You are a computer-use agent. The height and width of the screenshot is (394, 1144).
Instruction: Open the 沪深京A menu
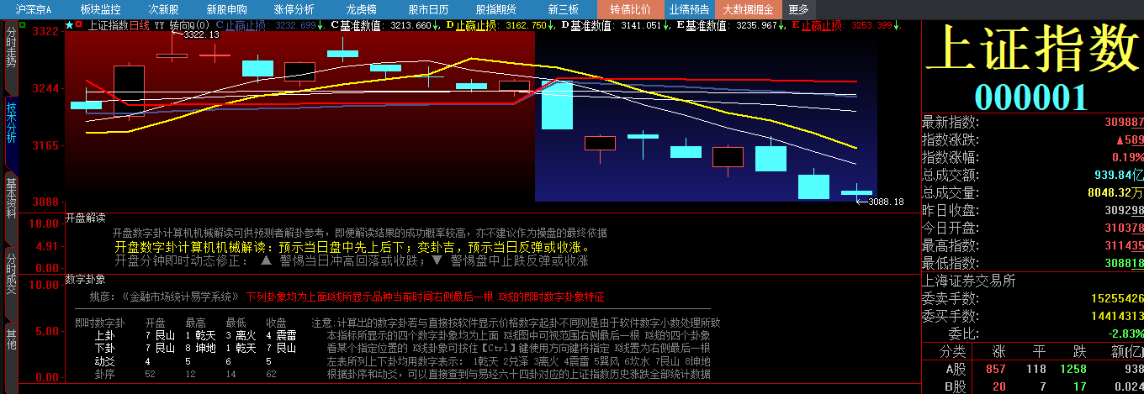tap(34, 9)
